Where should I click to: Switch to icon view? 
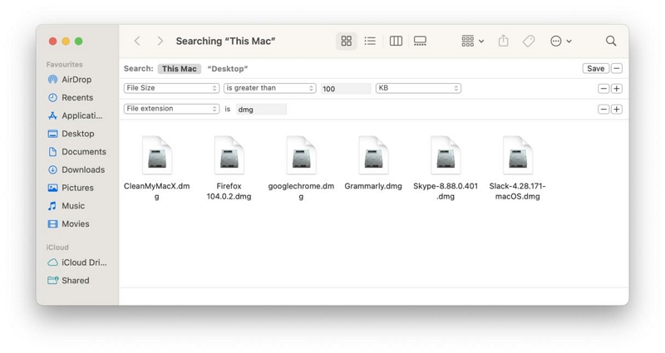(x=347, y=41)
